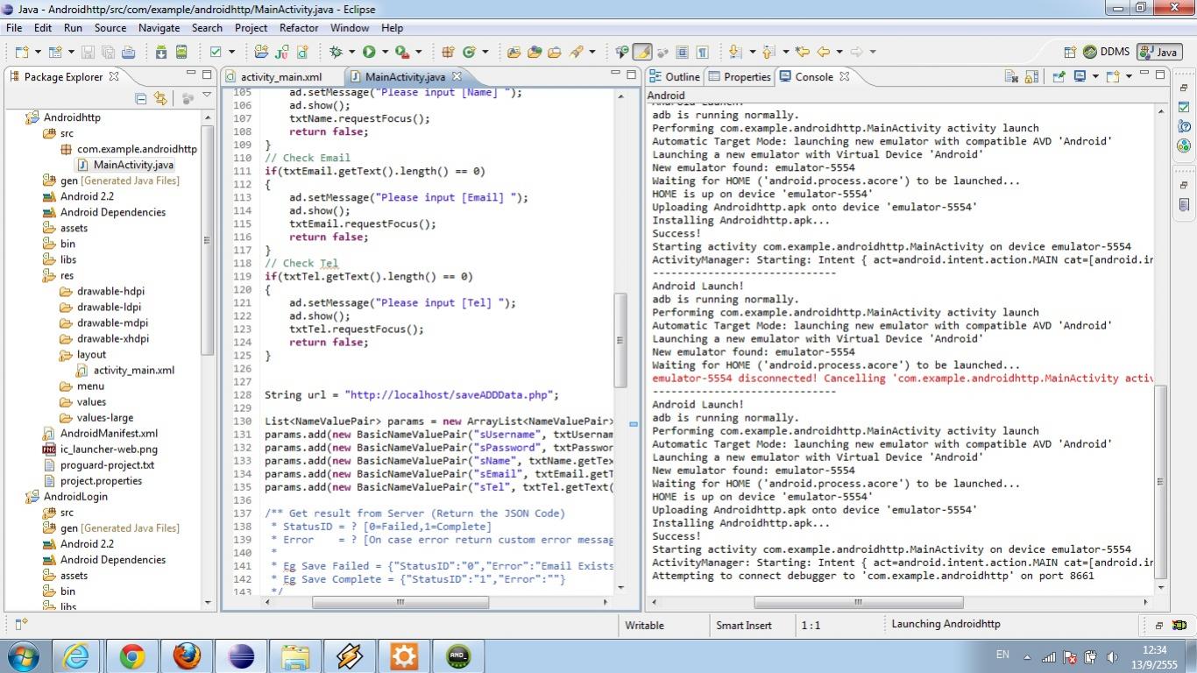Open the Project menu
Viewport: 1197px width, 673px height.
coord(251,28)
